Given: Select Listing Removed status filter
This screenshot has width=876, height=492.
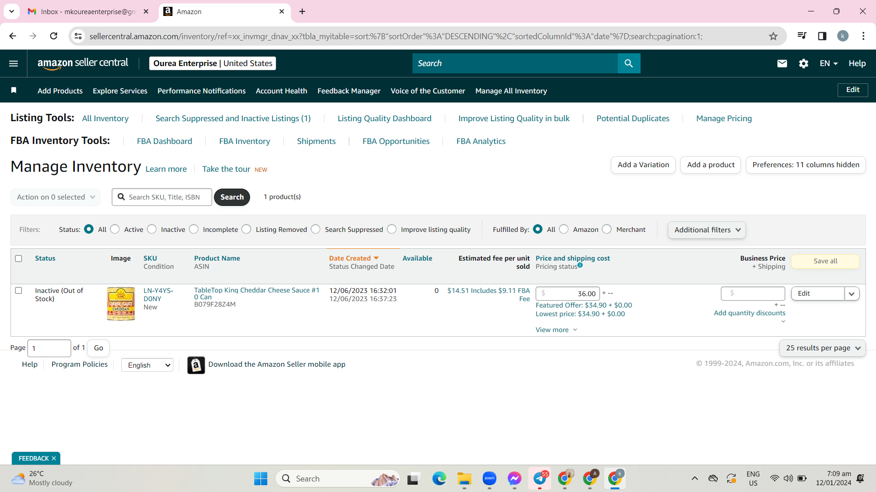Looking at the screenshot, I should (246, 229).
